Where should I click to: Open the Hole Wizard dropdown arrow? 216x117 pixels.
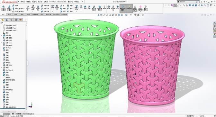coord(33,12)
